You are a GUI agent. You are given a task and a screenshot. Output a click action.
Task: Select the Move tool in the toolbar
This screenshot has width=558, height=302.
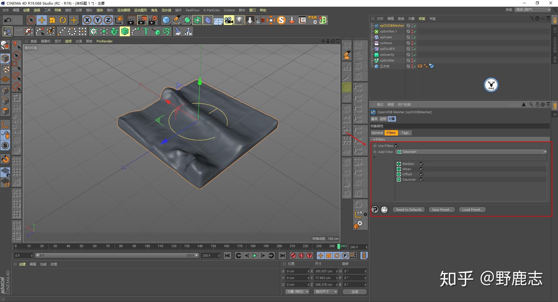click(x=42, y=20)
